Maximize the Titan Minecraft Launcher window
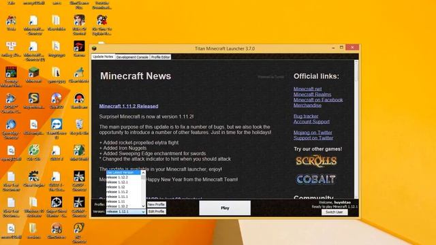Screen dimensions: 436x245 pos(341,48)
